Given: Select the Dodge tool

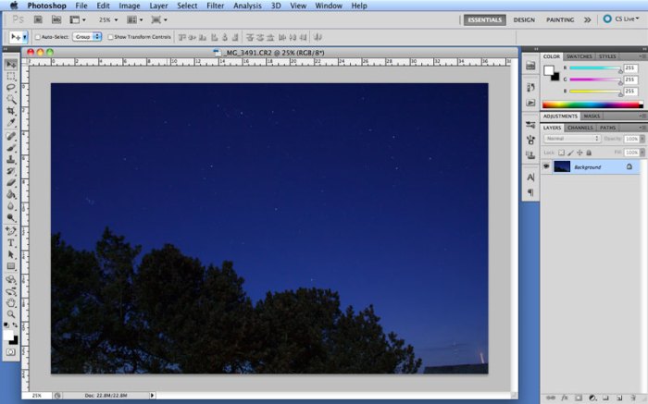Looking at the screenshot, I should (11, 217).
